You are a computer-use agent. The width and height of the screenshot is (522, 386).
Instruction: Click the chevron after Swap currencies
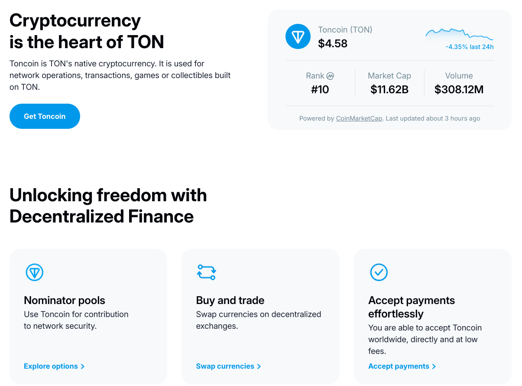pyautogui.click(x=259, y=366)
